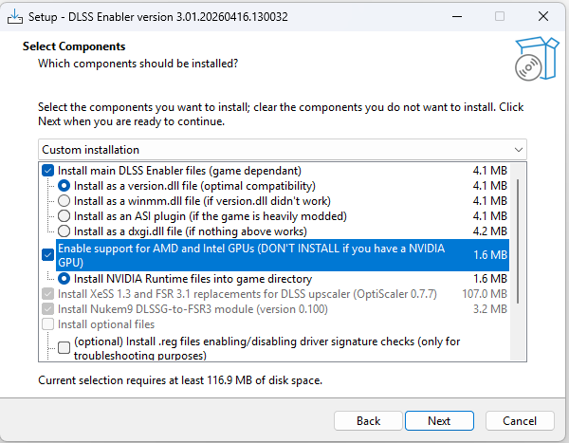Click the setup box-and-disc image
This screenshot has width=569, height=443.
pos(531,57)
